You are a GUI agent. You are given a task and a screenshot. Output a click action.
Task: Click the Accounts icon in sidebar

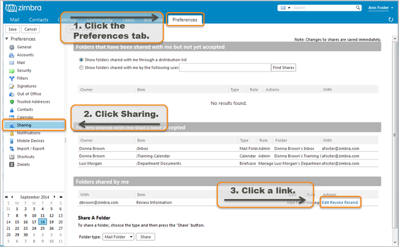click(x=12, y=55)
